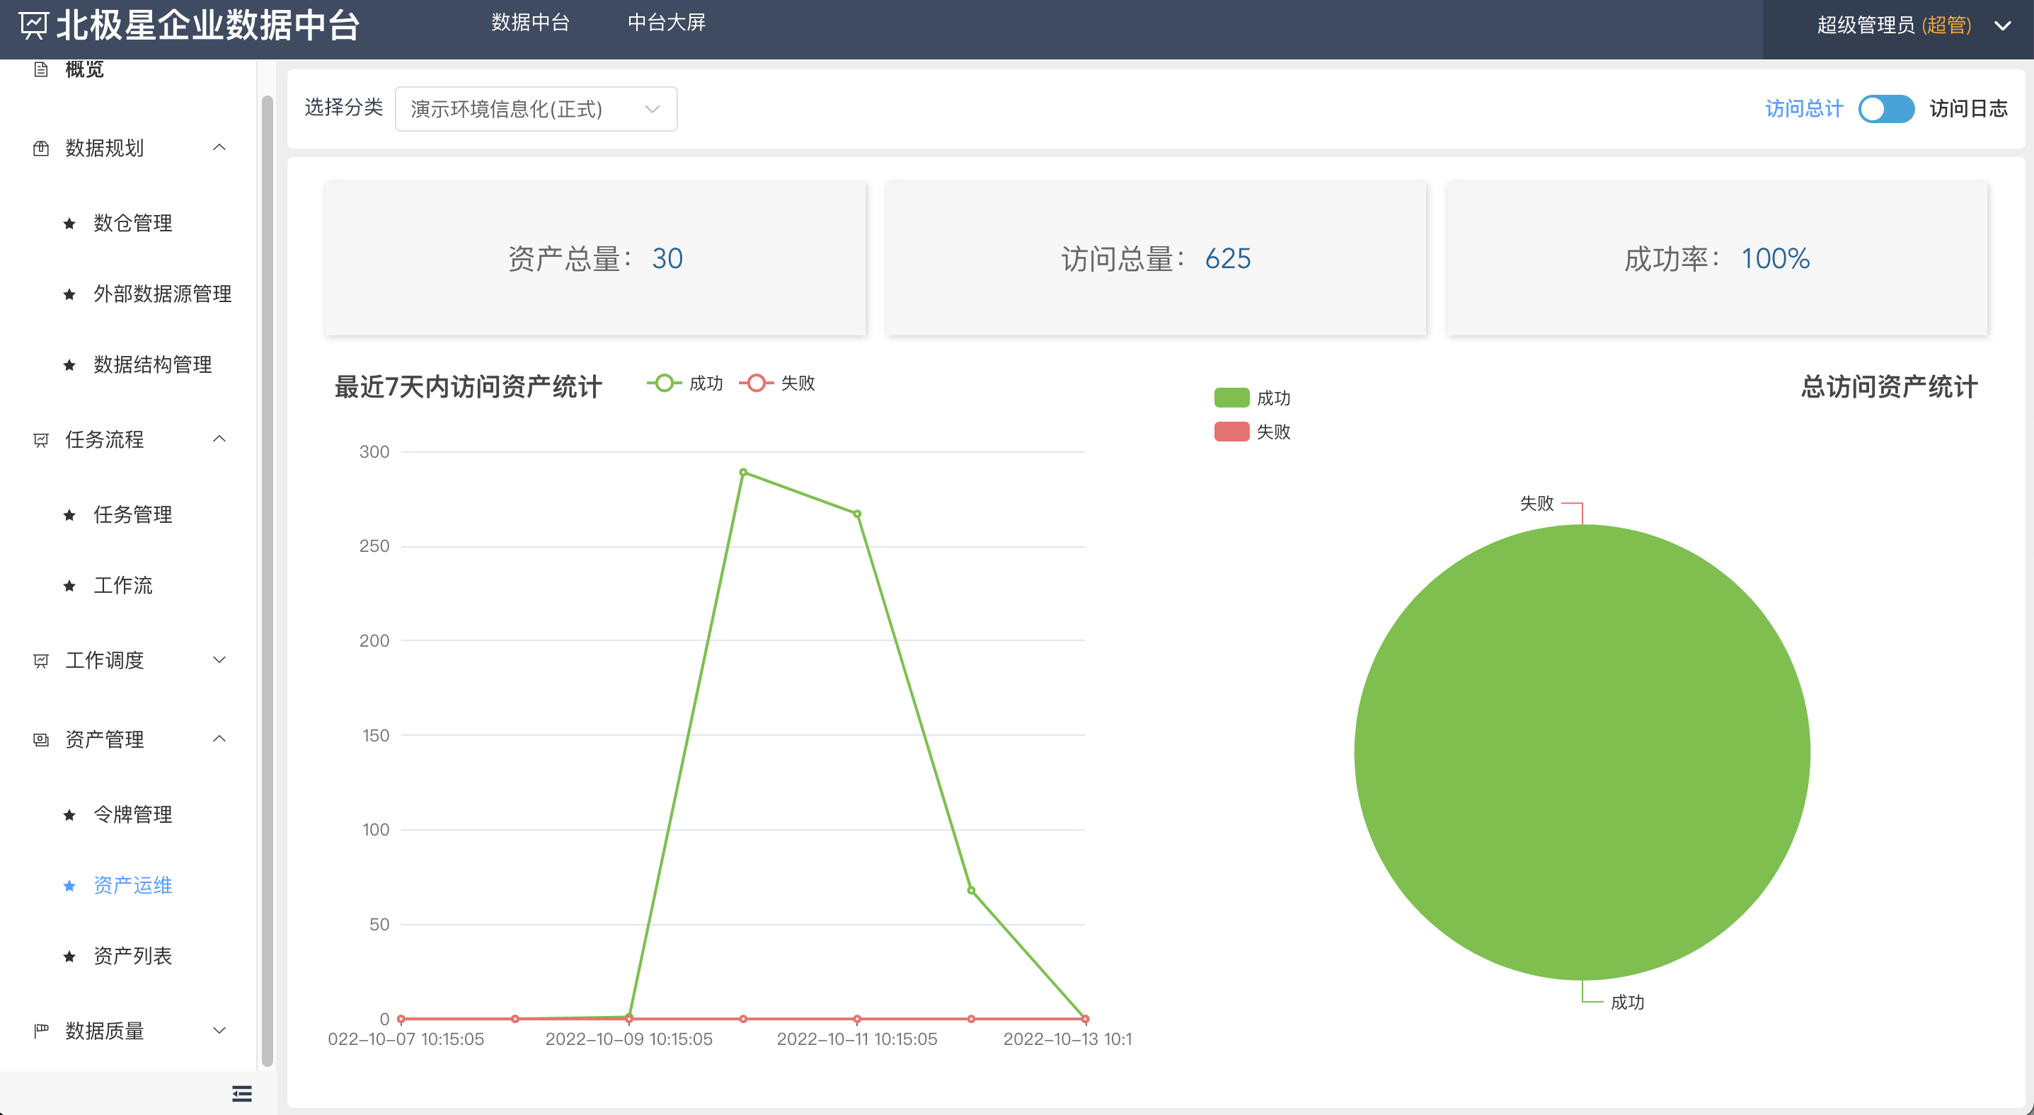Image resolution: width=2034 pixels, height=1115 pixels.
Task: Open the 中台大屏 top tab
Action: 667,23
